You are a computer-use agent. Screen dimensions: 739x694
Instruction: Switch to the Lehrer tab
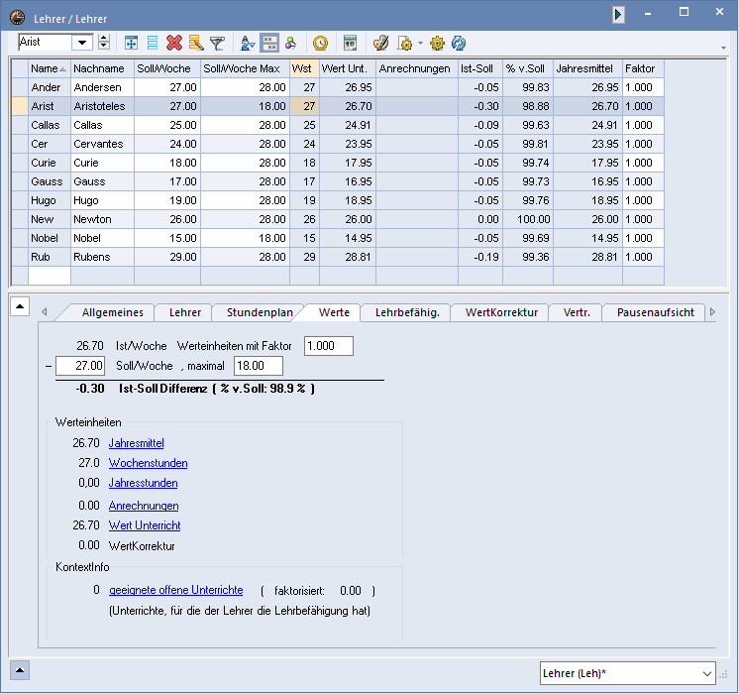(184, 312)
